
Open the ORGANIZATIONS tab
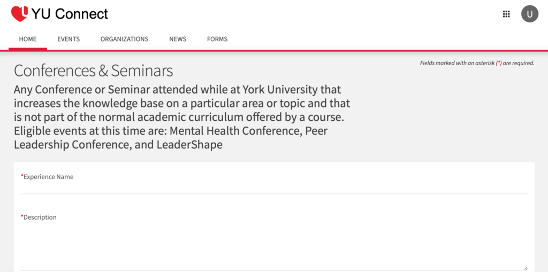(124, 39)
